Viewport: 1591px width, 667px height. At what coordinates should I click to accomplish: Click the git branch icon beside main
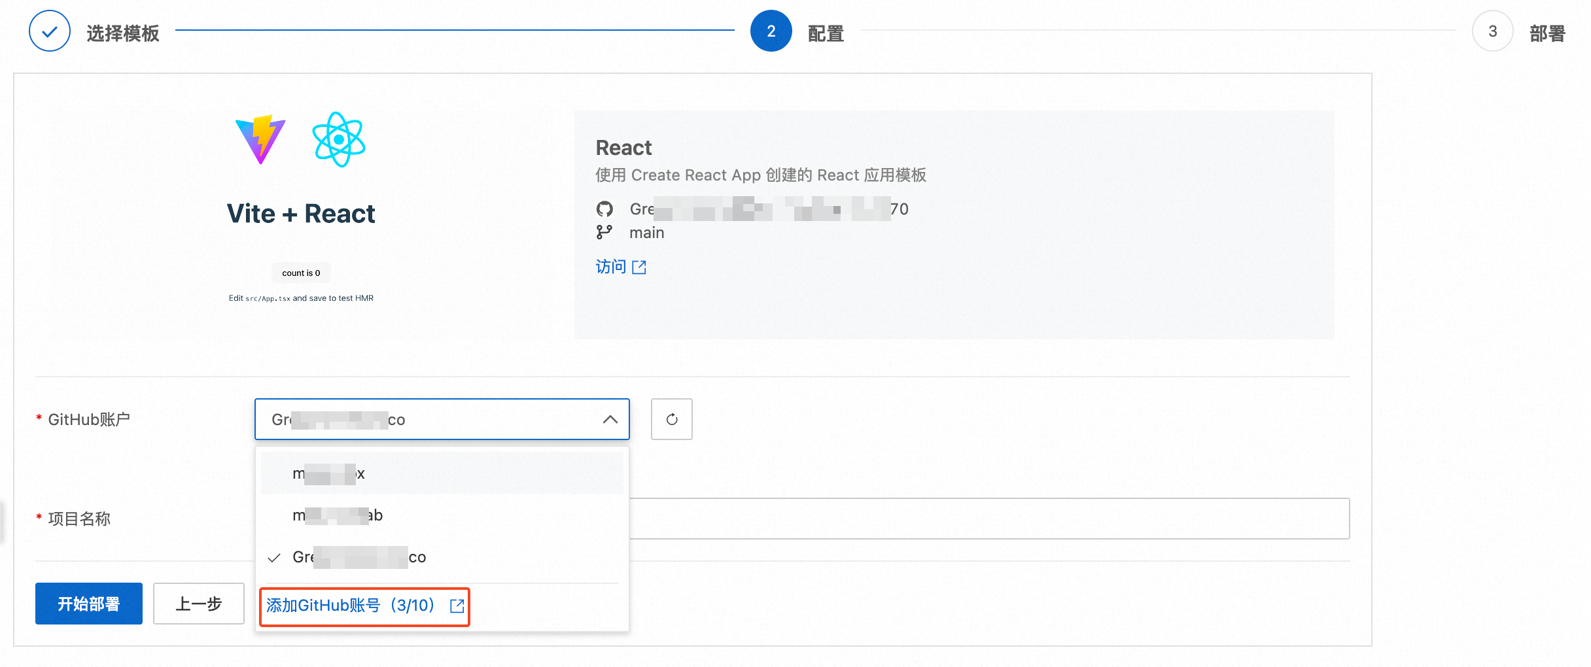point(604,232)
